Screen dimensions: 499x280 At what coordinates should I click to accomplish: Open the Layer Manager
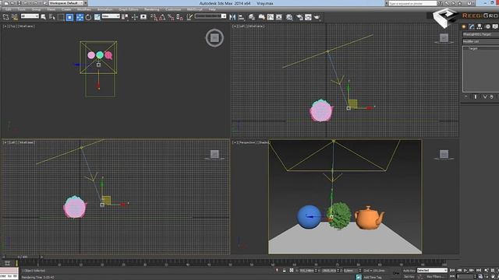252,17
